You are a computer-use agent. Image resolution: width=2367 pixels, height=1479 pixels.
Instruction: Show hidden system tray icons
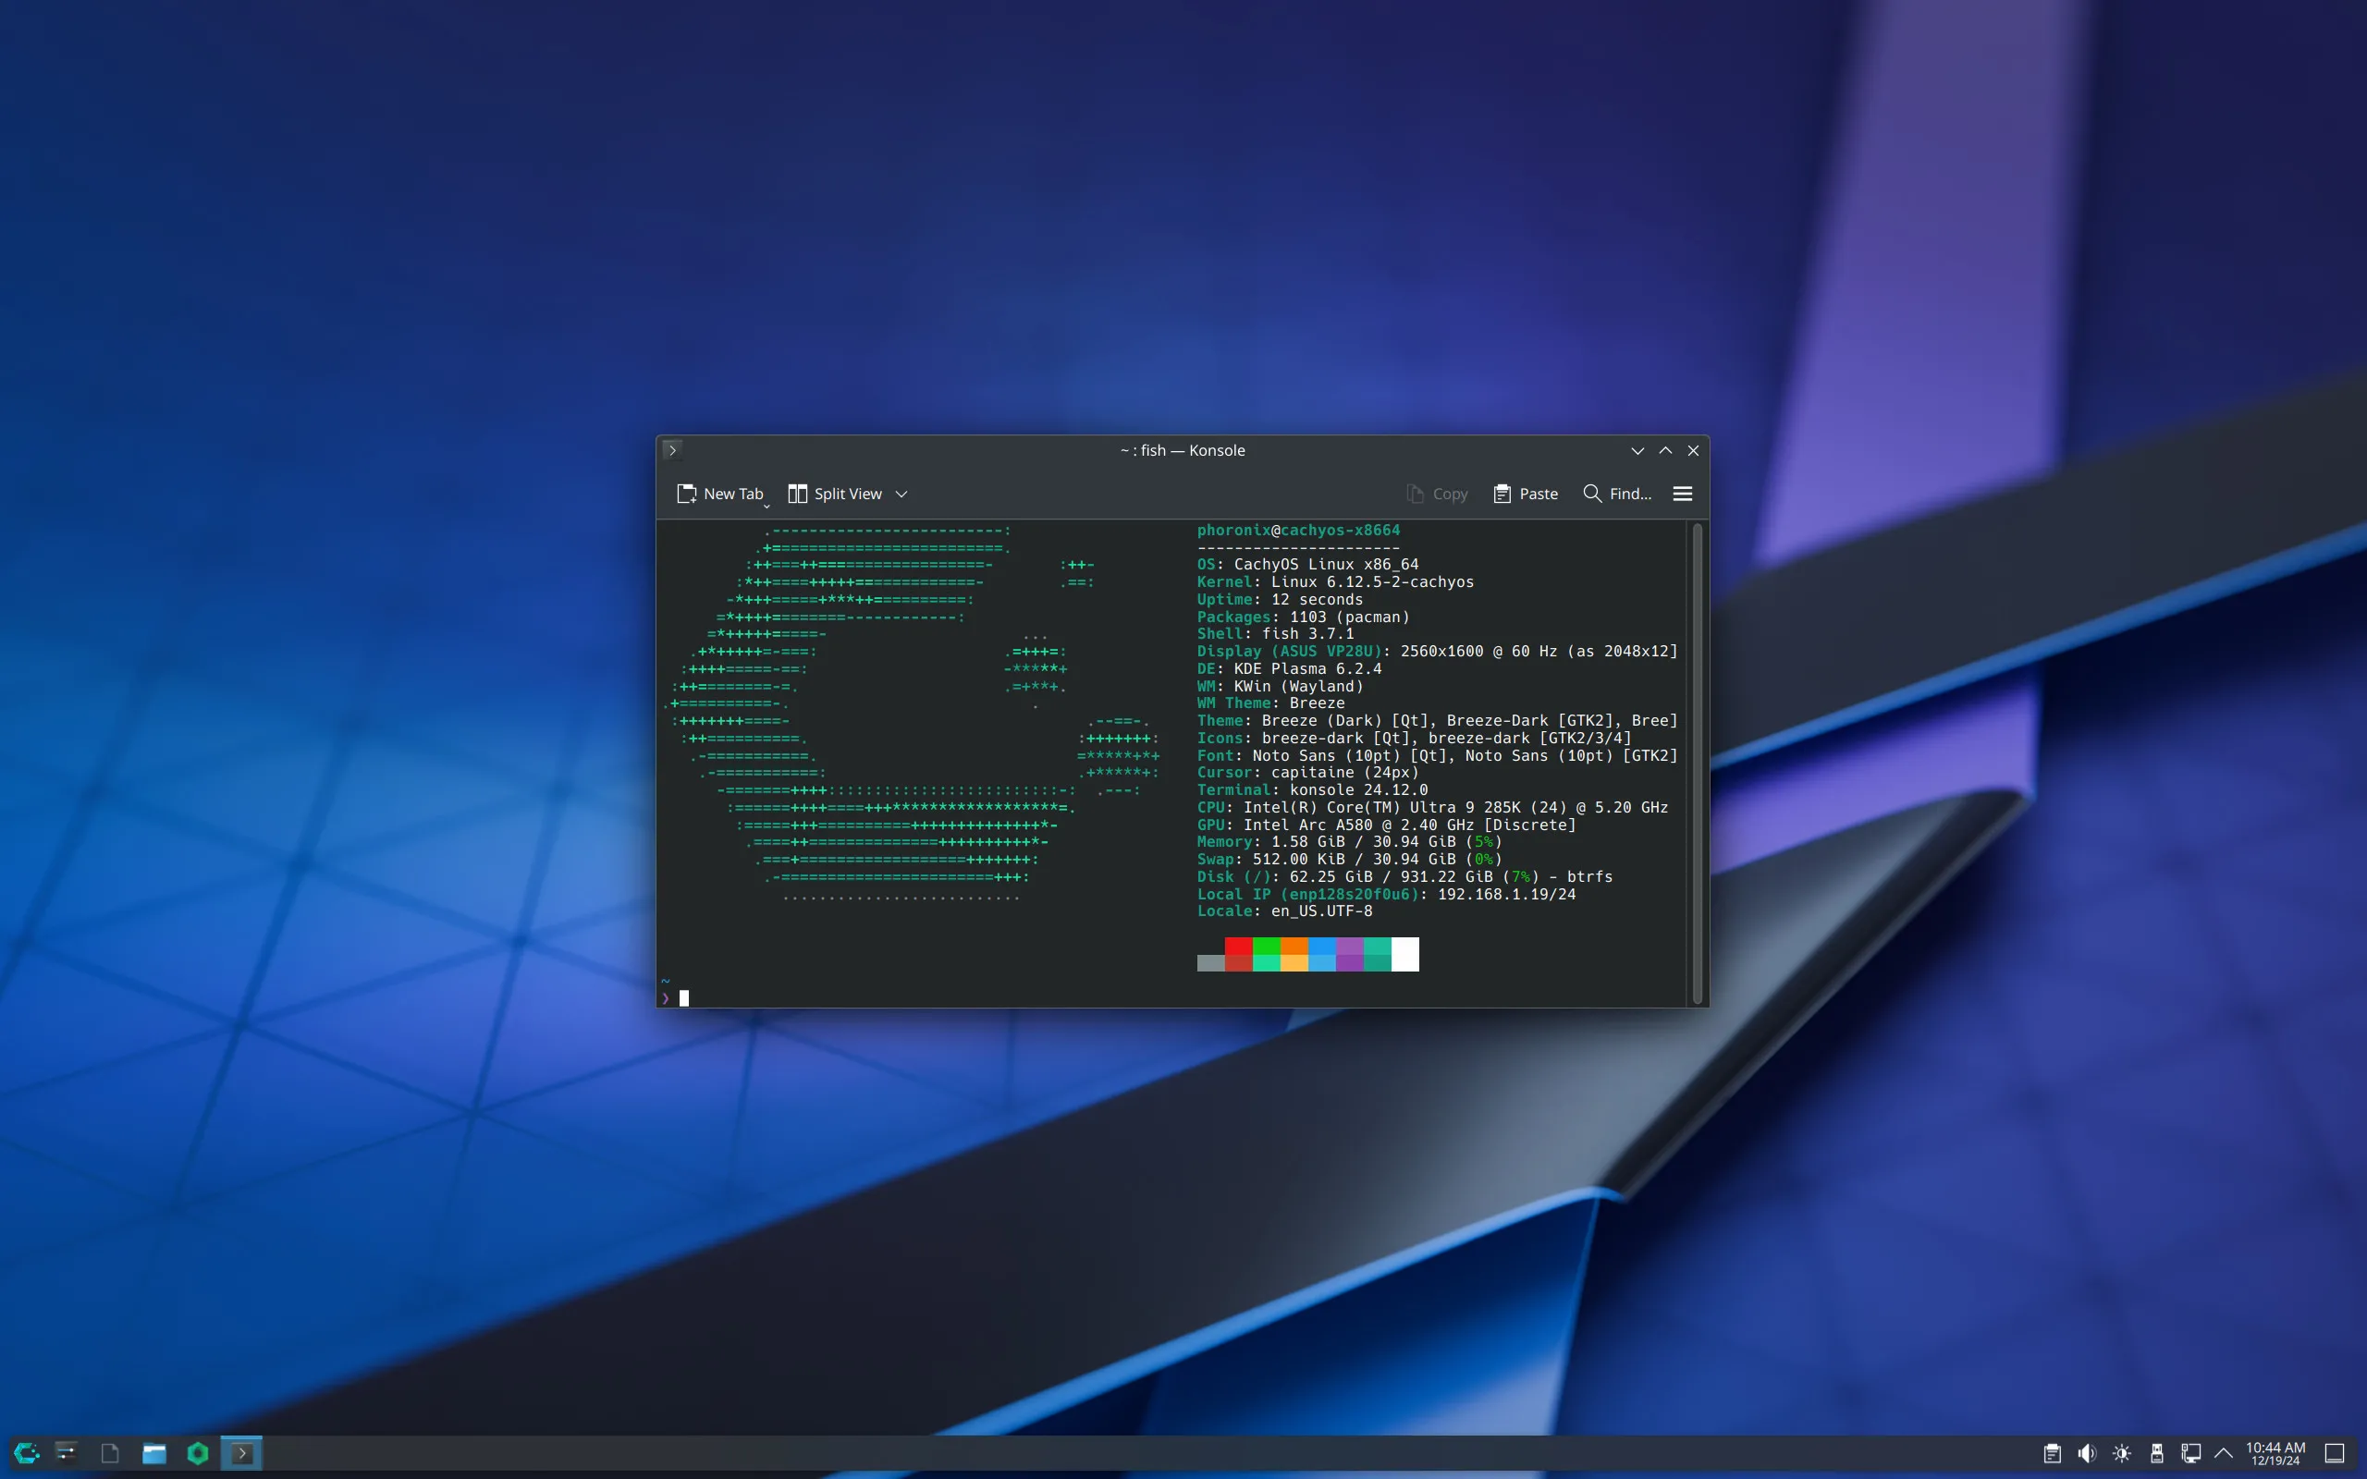(x=2223, y=1452)
